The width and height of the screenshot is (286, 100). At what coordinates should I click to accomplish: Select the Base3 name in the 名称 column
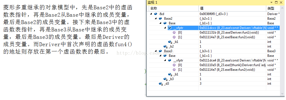168,51
